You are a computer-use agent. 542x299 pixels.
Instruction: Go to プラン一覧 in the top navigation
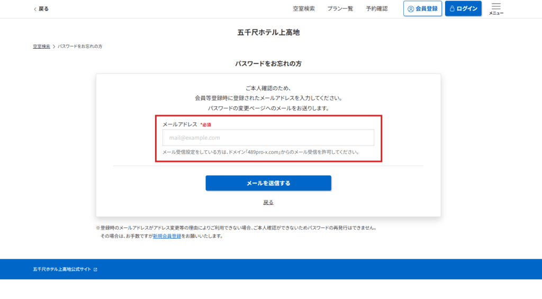point(340,9)
